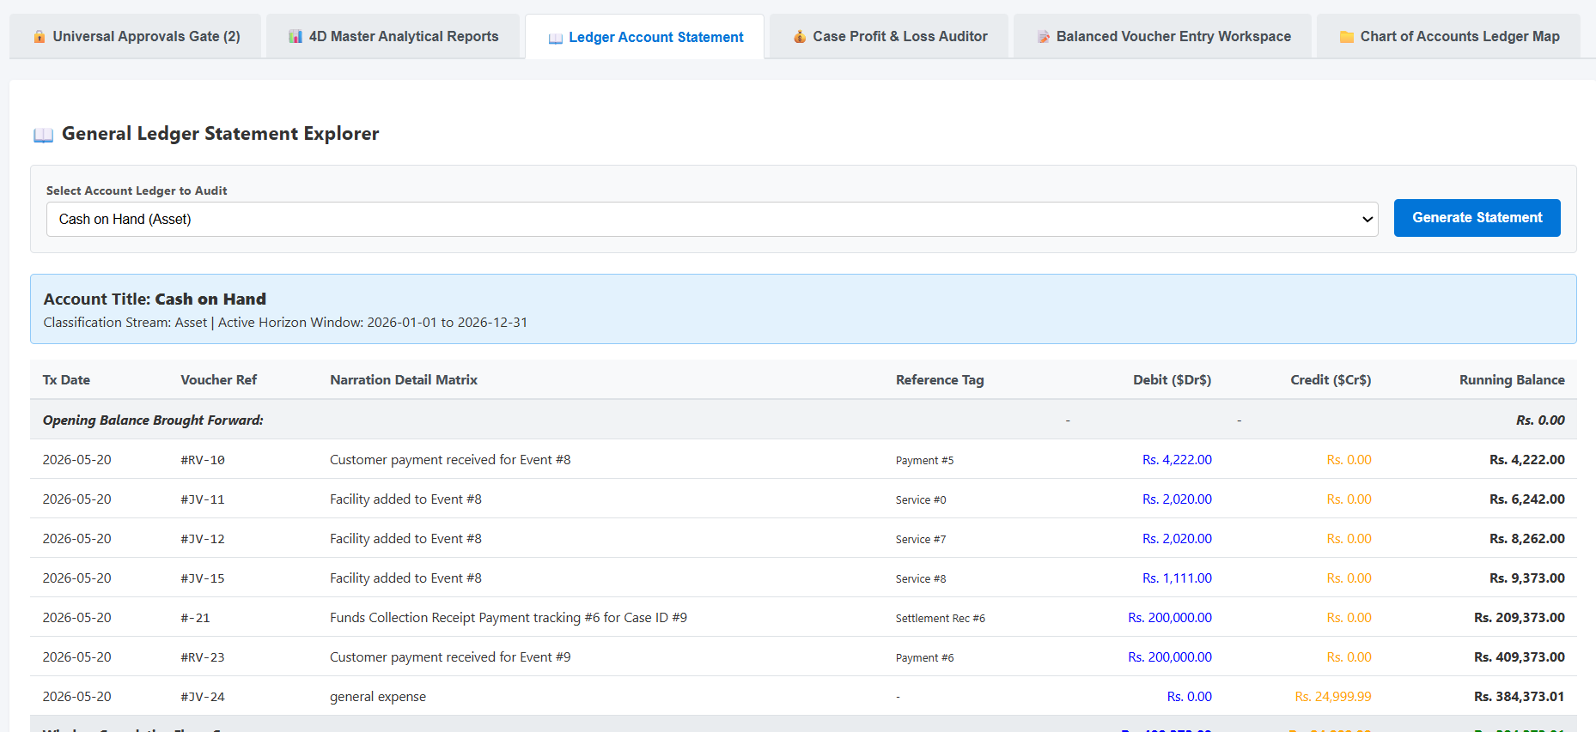The height and width of the screenshot is (732, 1596).
Task: Switch to 4D Master Analytical Reports tab
Action: coord(393,36)
